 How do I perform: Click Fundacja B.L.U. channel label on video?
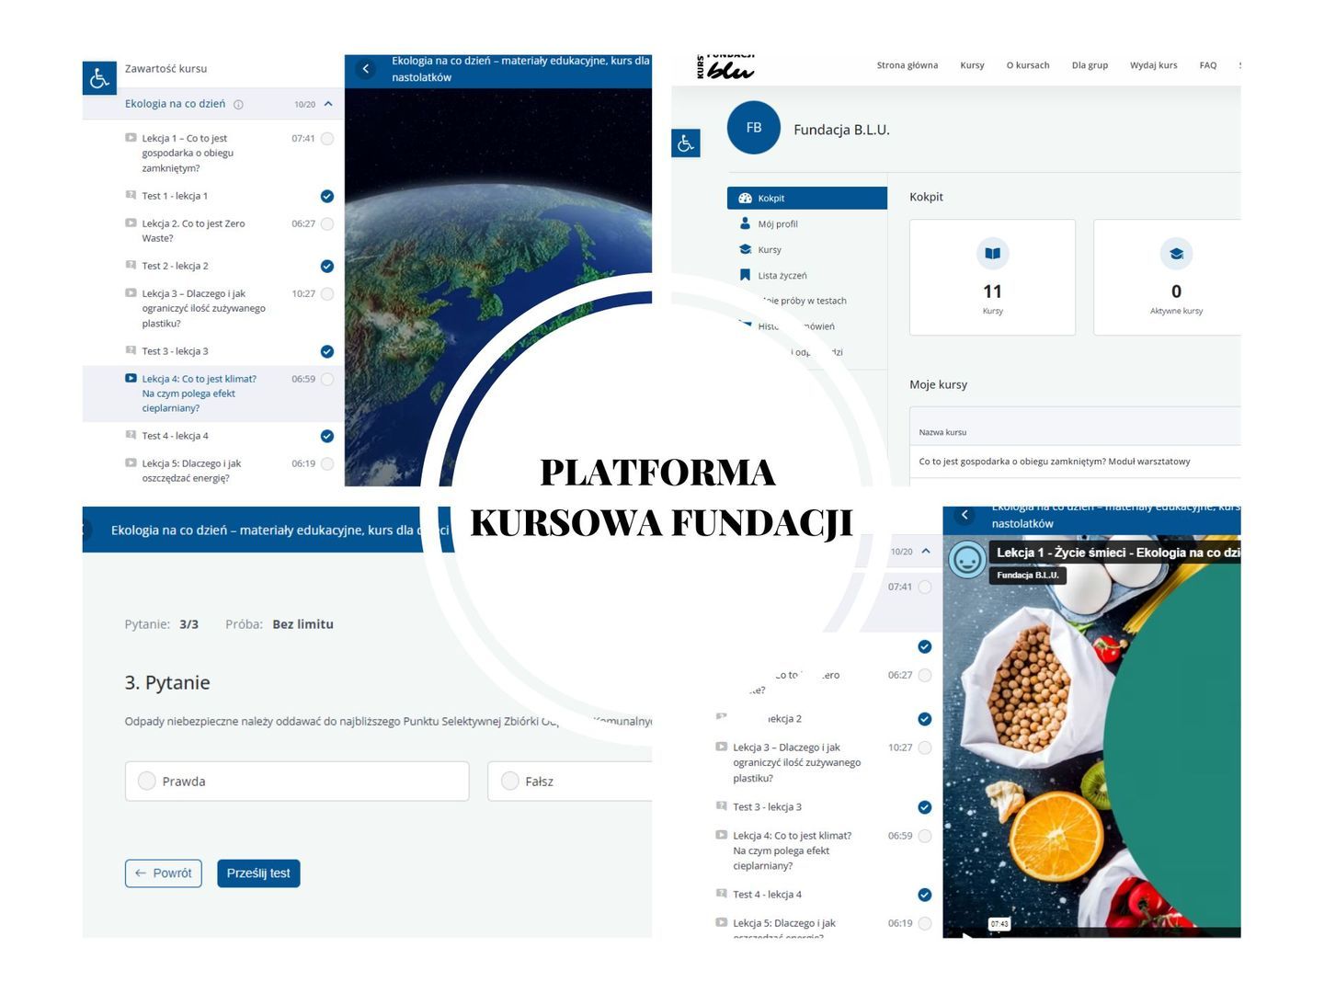click(1028, 576)
